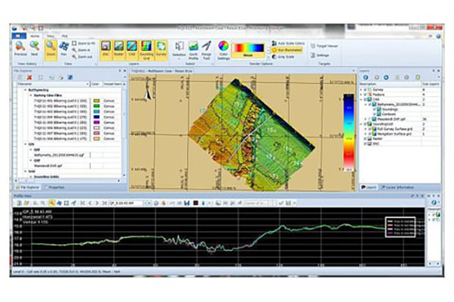Viewport: 454px width, 302px height.
Task: Open Target Viewer
Action: click(324, 46)
